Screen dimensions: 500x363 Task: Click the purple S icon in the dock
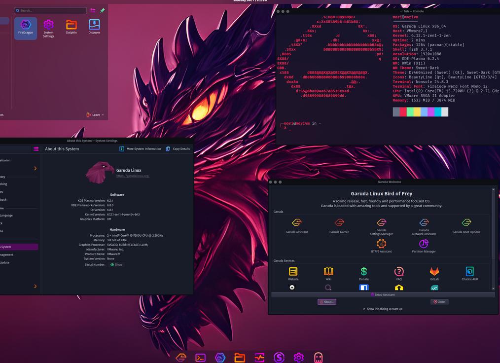pyautogui.click(x=279, y=357)
